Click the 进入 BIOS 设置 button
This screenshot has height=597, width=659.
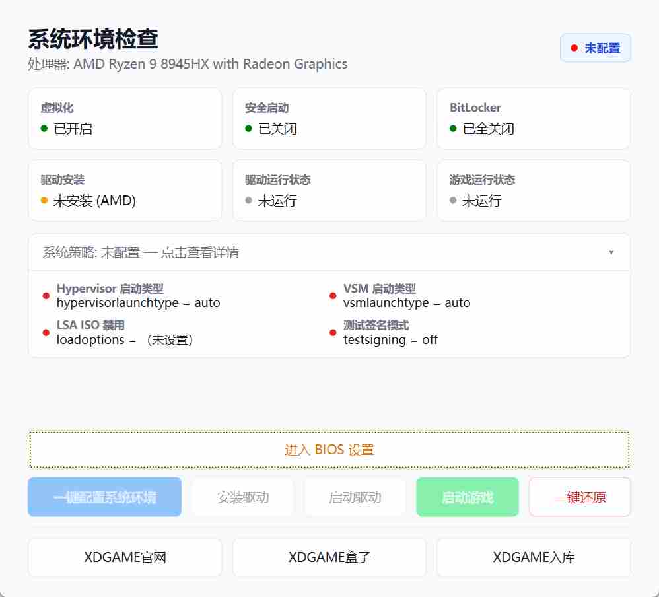(x=329, y=450)
